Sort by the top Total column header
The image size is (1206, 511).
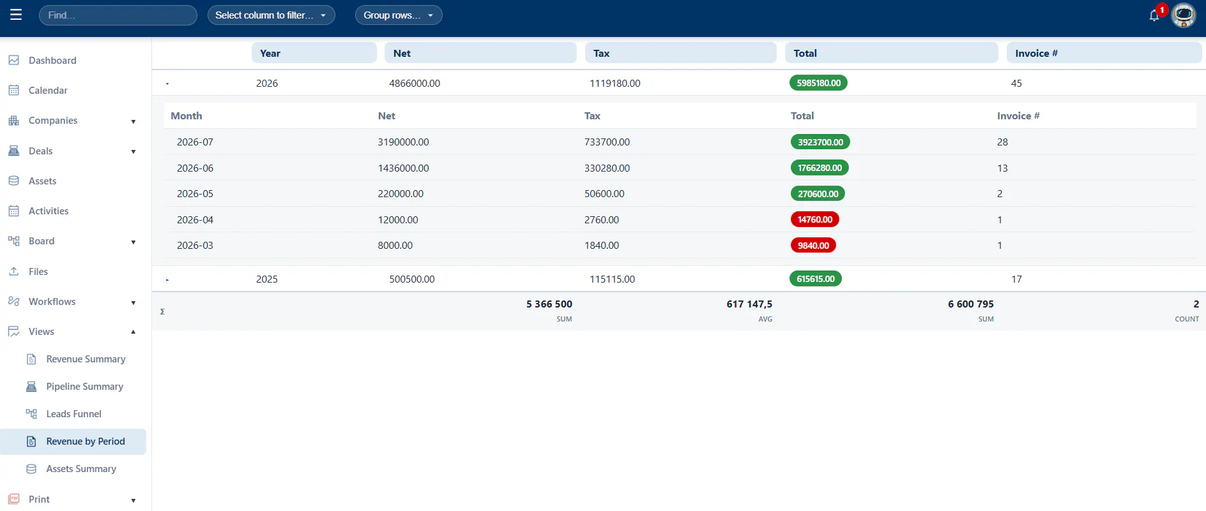(892, 53)
